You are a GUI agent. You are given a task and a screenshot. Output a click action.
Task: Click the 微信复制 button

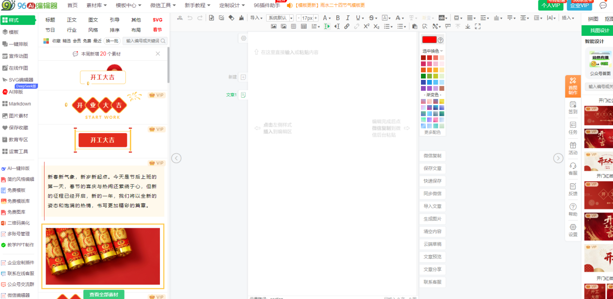click(432, 156)
